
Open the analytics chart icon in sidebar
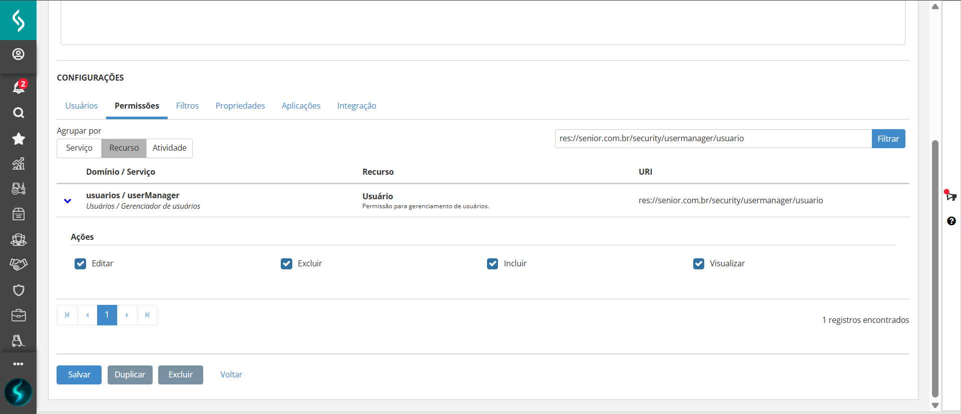point(19,164)
